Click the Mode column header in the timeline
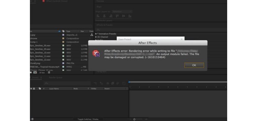The image size is (263, 121). coord(76,88)
